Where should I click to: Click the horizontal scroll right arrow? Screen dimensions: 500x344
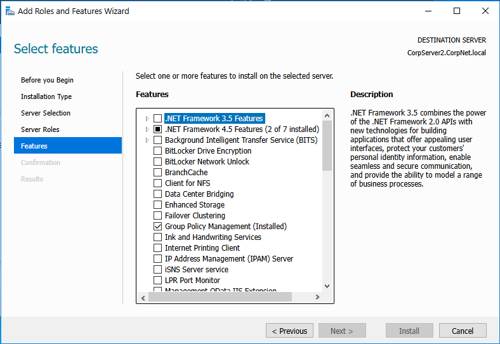317,297
